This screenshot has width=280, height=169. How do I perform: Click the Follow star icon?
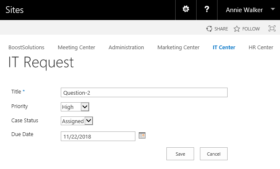[237, 29]
